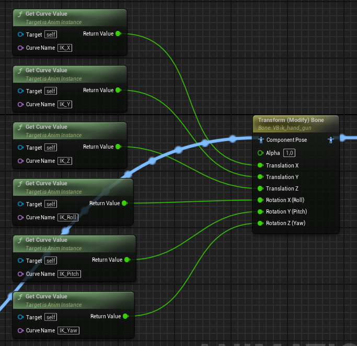Click the Rotation Z (Yaw) input pin

pyautogui.click(x=260, y=224)
